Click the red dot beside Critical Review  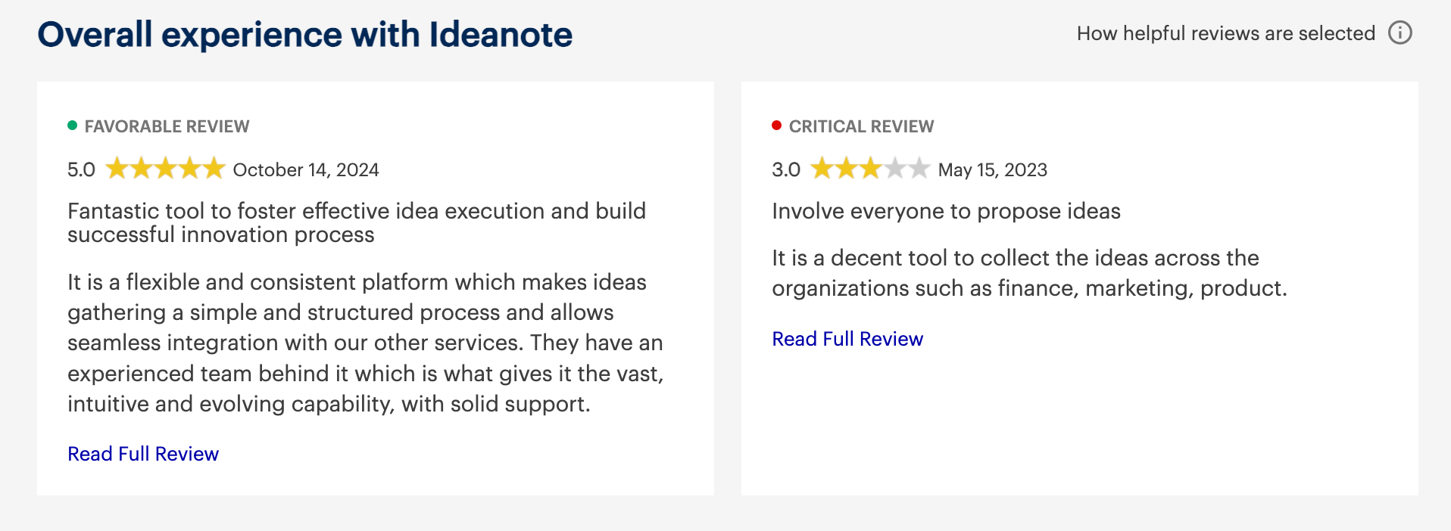(777, 126)
